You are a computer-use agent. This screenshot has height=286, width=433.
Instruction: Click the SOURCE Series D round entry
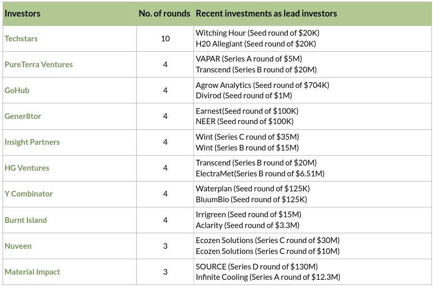(x=256, y=266)
